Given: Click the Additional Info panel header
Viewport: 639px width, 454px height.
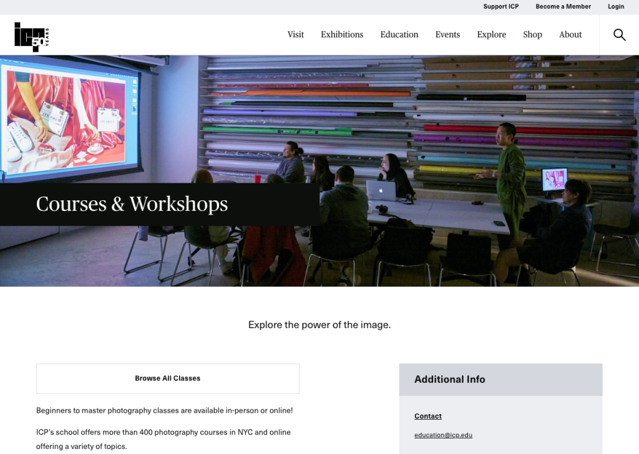Looking at the screenshot, I should (x=500, y=379).
